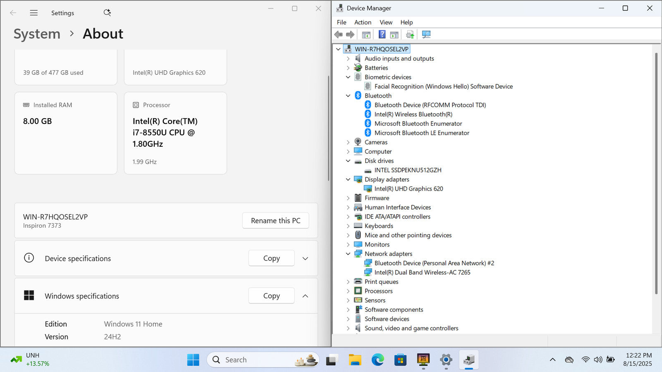Select Microsoft Bluetooth LE Enumerator entry

422,133
